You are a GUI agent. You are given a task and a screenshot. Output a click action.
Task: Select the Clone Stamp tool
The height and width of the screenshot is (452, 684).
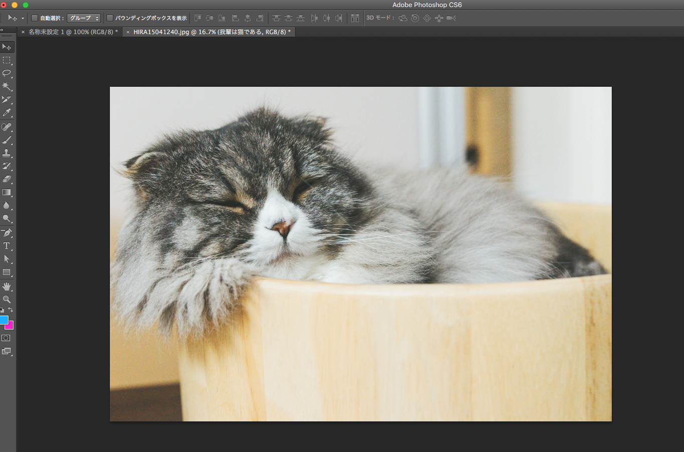(x=7, y=153)
